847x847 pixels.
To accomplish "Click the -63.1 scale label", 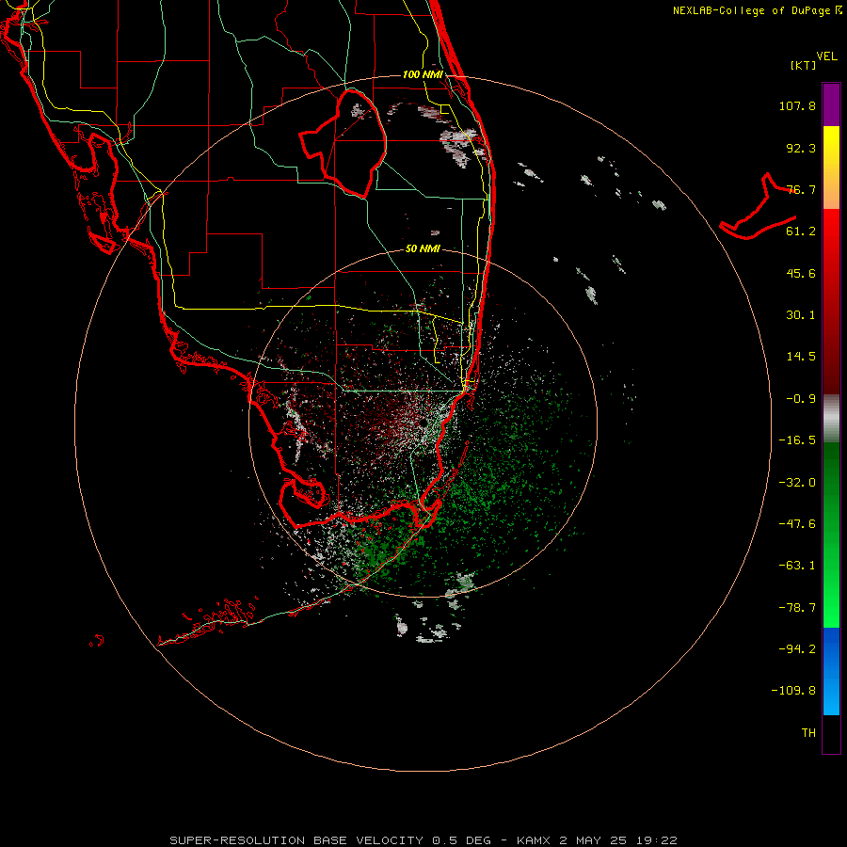I will 797,566.
